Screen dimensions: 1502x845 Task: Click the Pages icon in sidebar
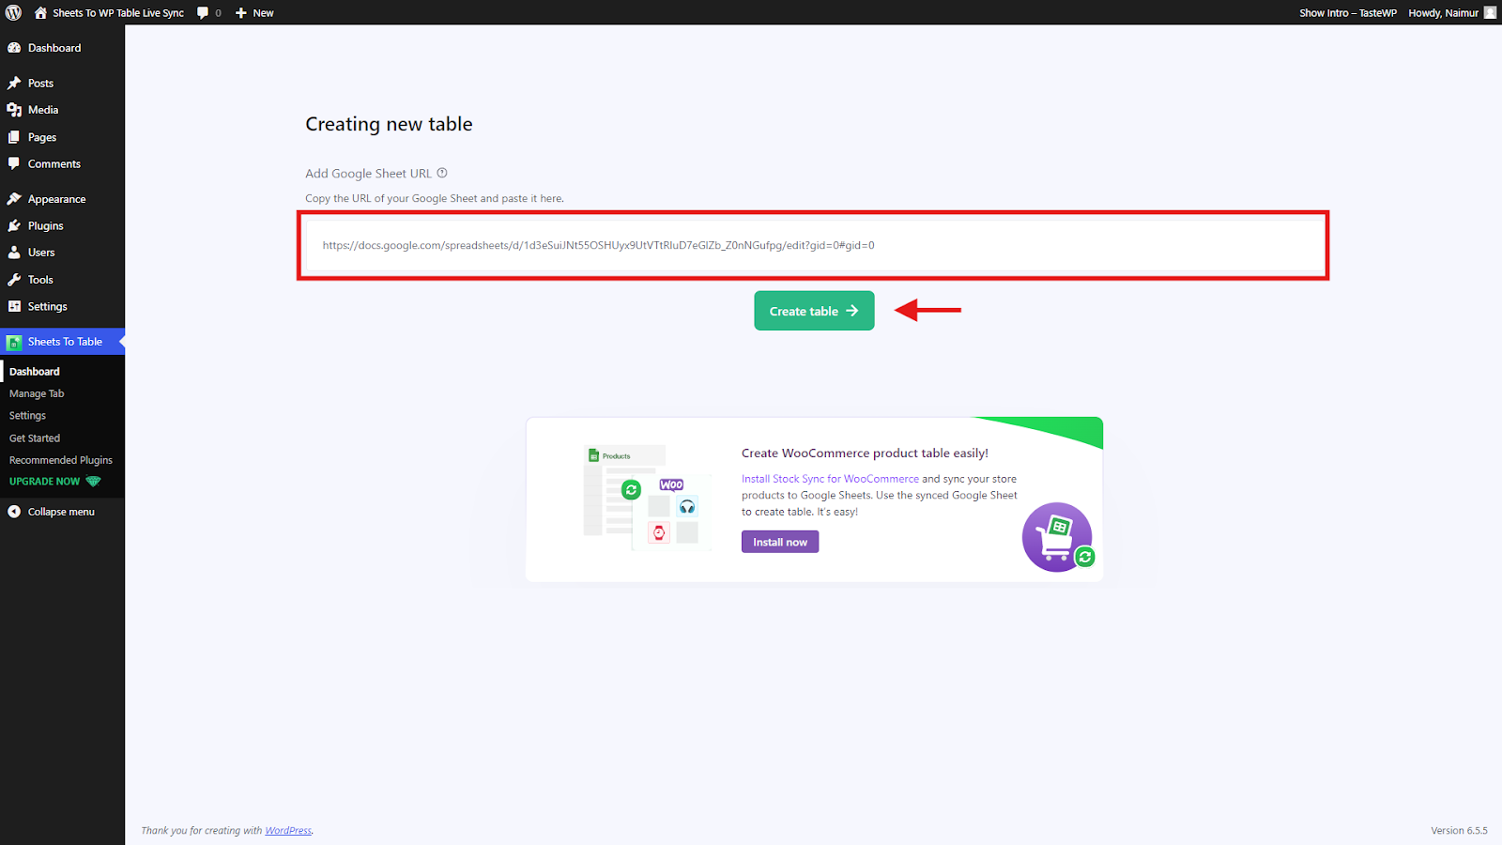(14, 137)
